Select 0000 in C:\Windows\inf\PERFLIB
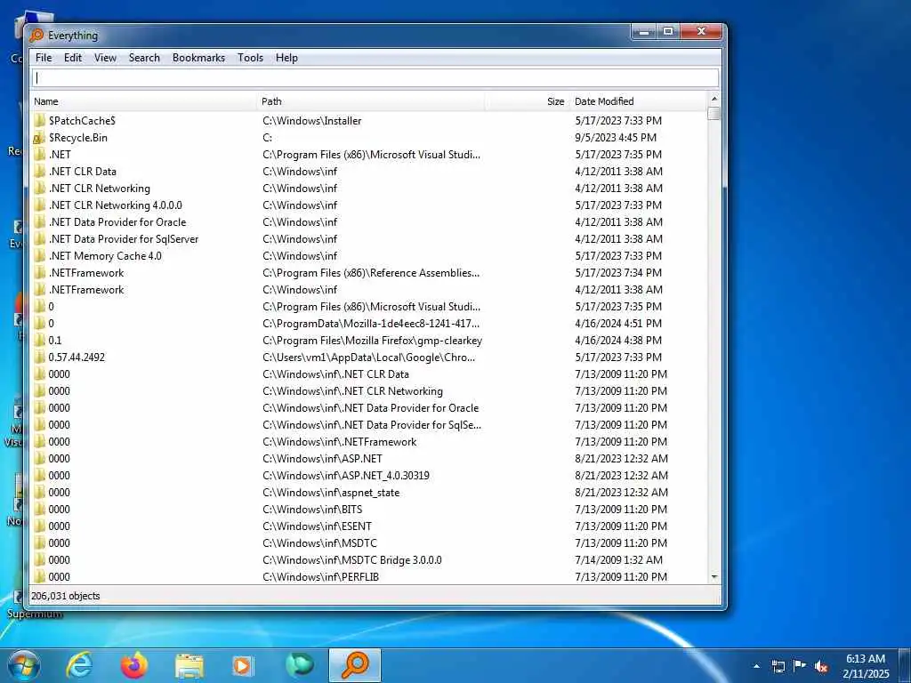911x683 pixels. (x=60, y=576)
